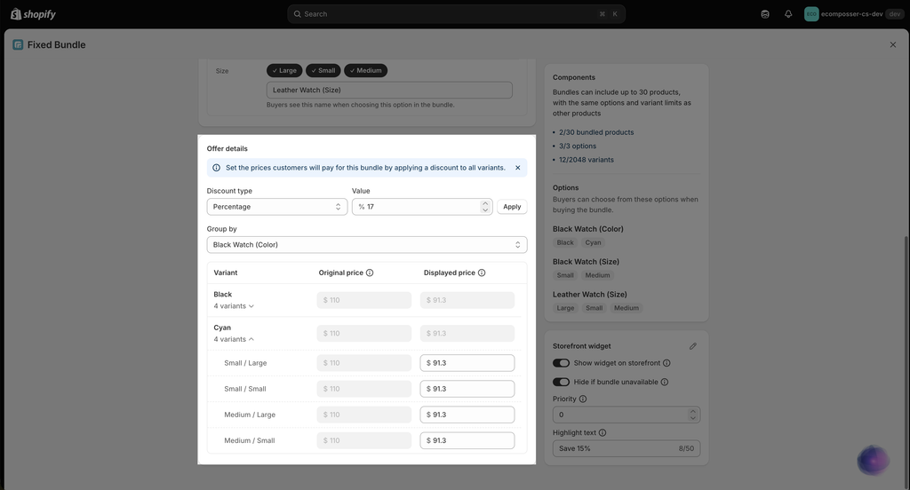
Task: Click info icon next to Hide if bundle unavailable
Action: pos(665,382)
